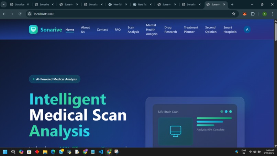The image size is (277, 156).
Task: Open the MetaMask fox extension
Action: tap(245, 14)
